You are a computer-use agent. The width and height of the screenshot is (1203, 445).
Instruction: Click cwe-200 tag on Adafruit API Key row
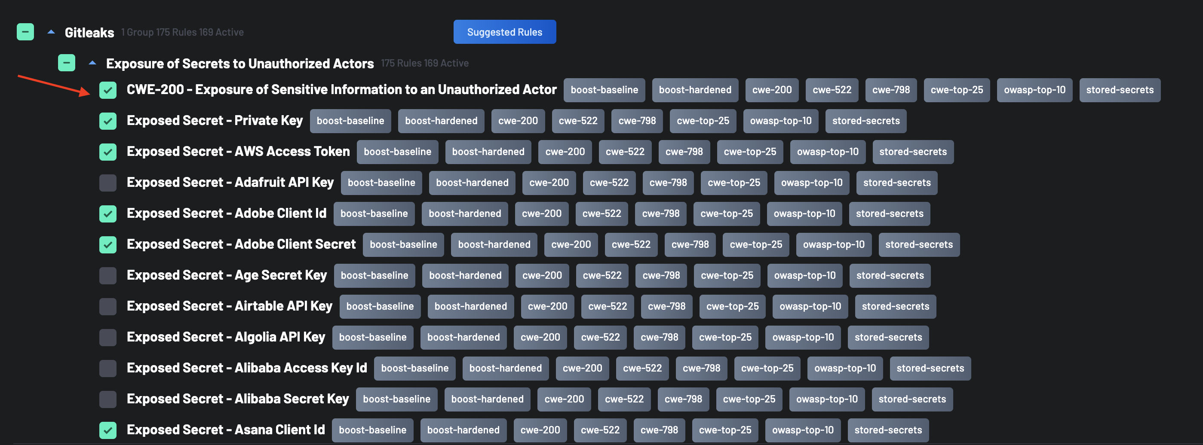[x=549, y=183]
